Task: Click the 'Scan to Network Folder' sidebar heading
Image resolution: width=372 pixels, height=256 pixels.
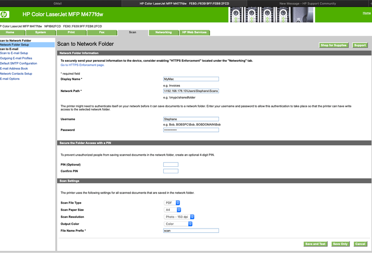Action: tap(16, 41)
